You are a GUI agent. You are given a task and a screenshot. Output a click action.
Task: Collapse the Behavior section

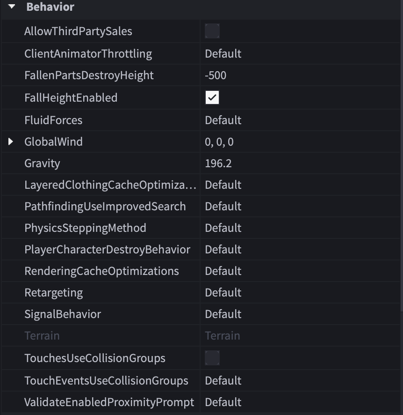(x=12, y=7)
